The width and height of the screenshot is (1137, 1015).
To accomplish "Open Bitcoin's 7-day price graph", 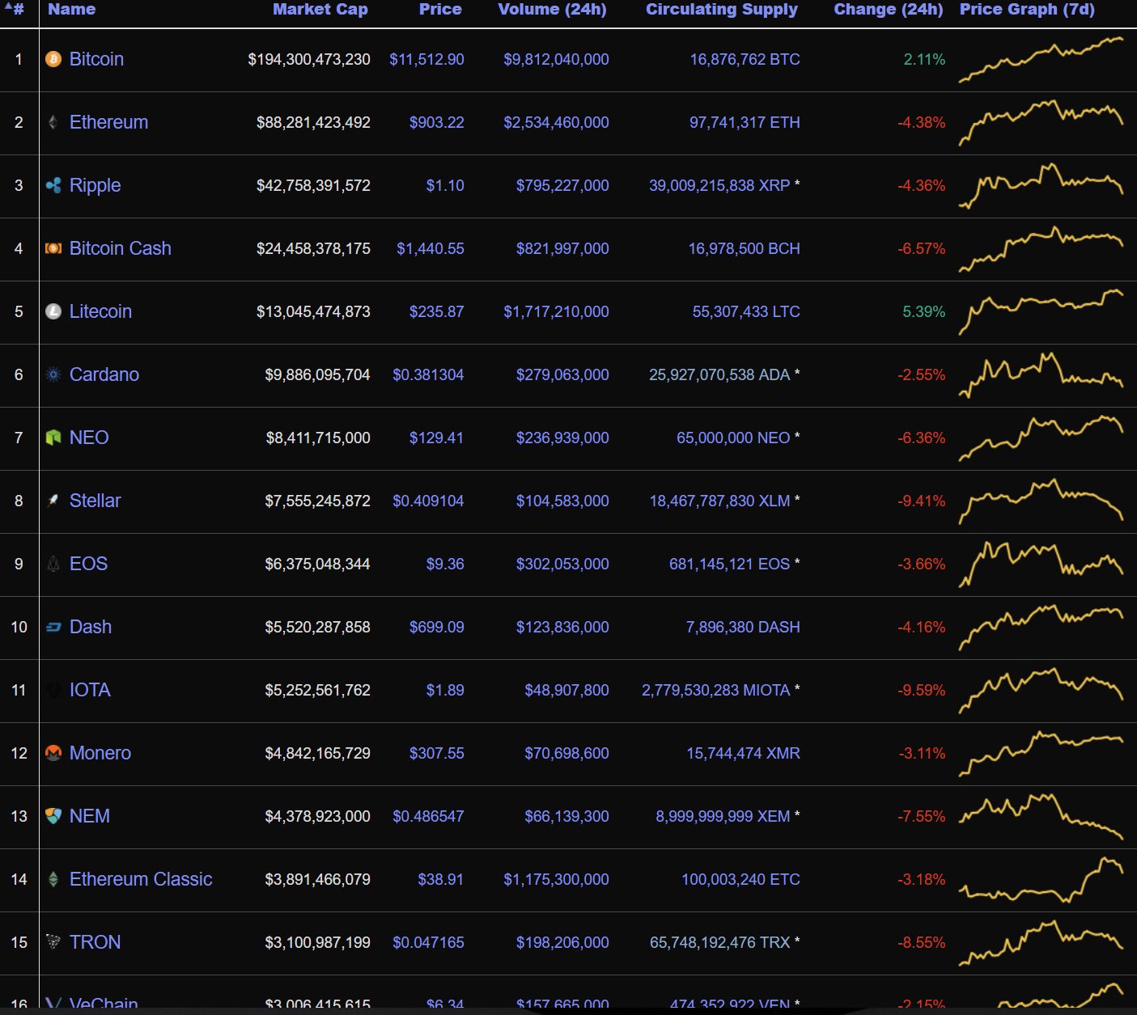I will coord(1041,60).
